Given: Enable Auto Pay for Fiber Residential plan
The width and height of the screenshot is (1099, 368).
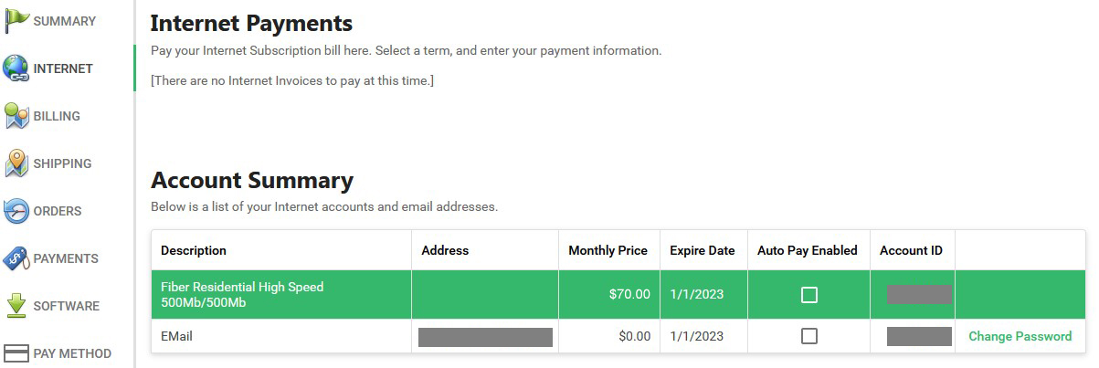Looking at the screenshot, I should coord(808,295).
